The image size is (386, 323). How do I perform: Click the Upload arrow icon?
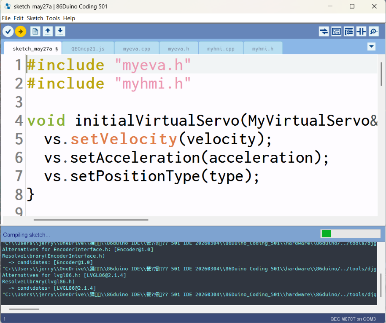pyautogui.click(x=21, y=32)
